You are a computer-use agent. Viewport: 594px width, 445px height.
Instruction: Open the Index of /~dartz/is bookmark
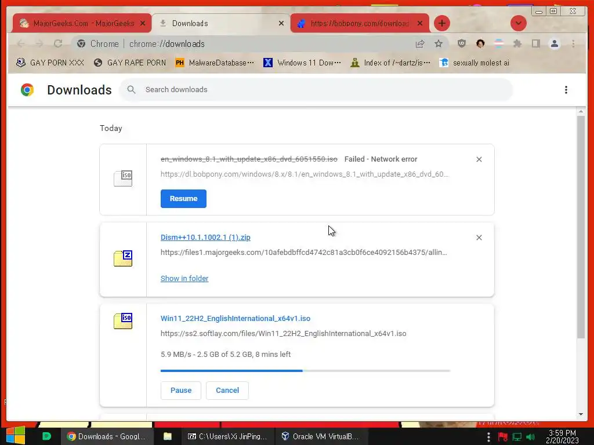pyautogui.click(x=390, y=63)
